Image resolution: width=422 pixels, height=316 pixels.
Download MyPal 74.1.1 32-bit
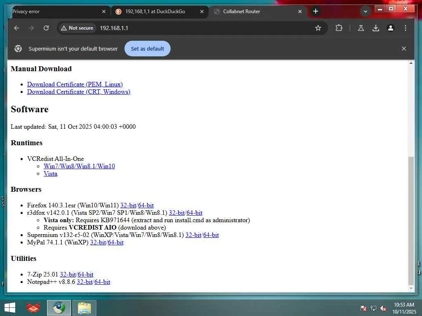click(98, 242)
